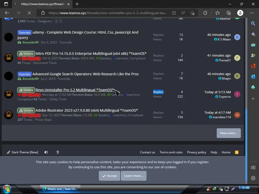
Task: Open tab actions menu icon
Action: [x=6, y=4]
